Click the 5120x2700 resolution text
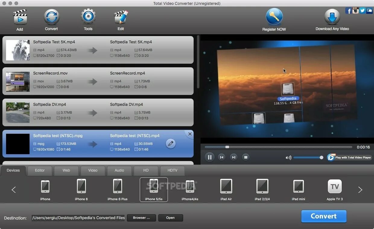 46,56
